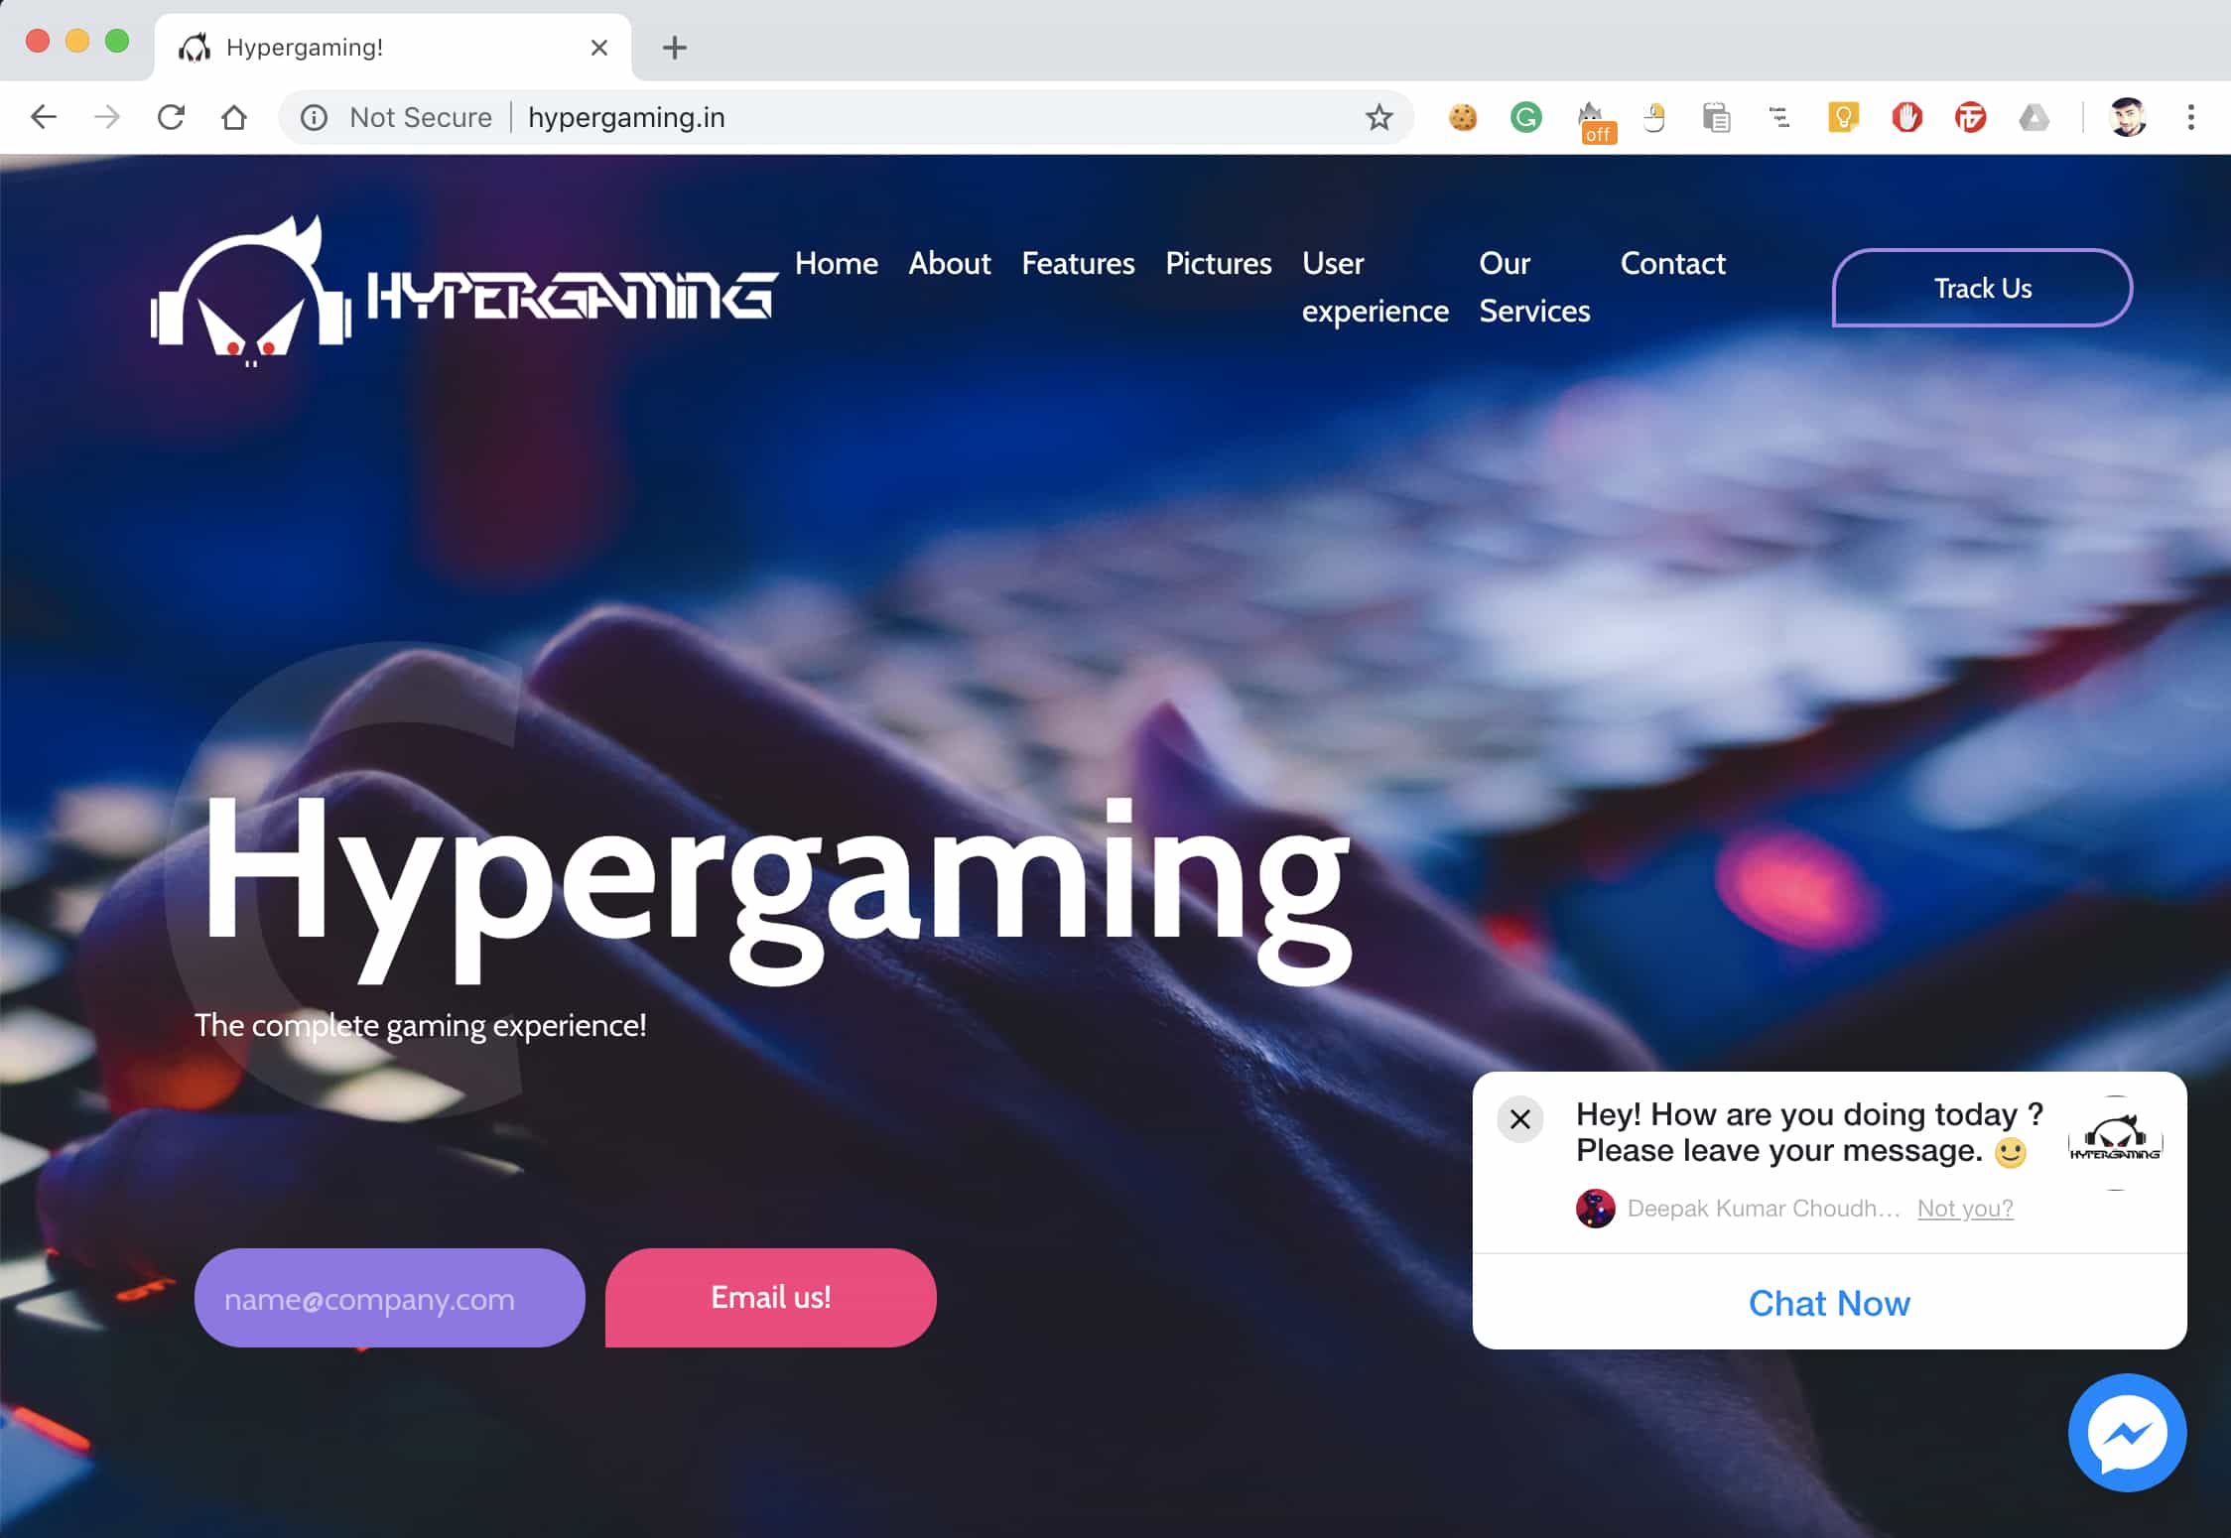This screenshot has height=1538, width=2231.
Task: Open the Google Drive extension icon
Action: click(x=2034, y=117)
